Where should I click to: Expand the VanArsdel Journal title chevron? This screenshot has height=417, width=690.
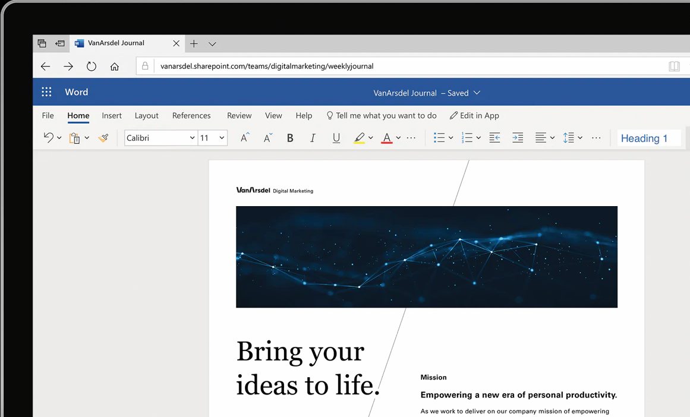tap(477, 93)
